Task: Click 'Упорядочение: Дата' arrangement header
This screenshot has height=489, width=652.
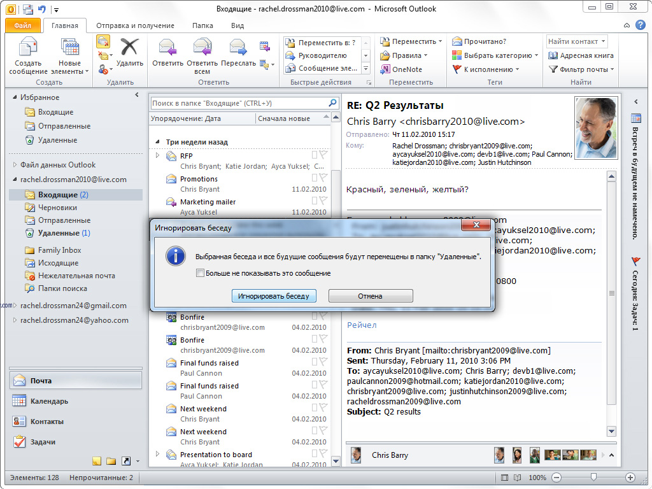Action: (202, 118)
